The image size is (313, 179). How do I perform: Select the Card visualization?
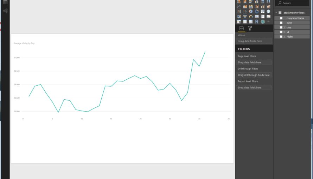point(257,16)
